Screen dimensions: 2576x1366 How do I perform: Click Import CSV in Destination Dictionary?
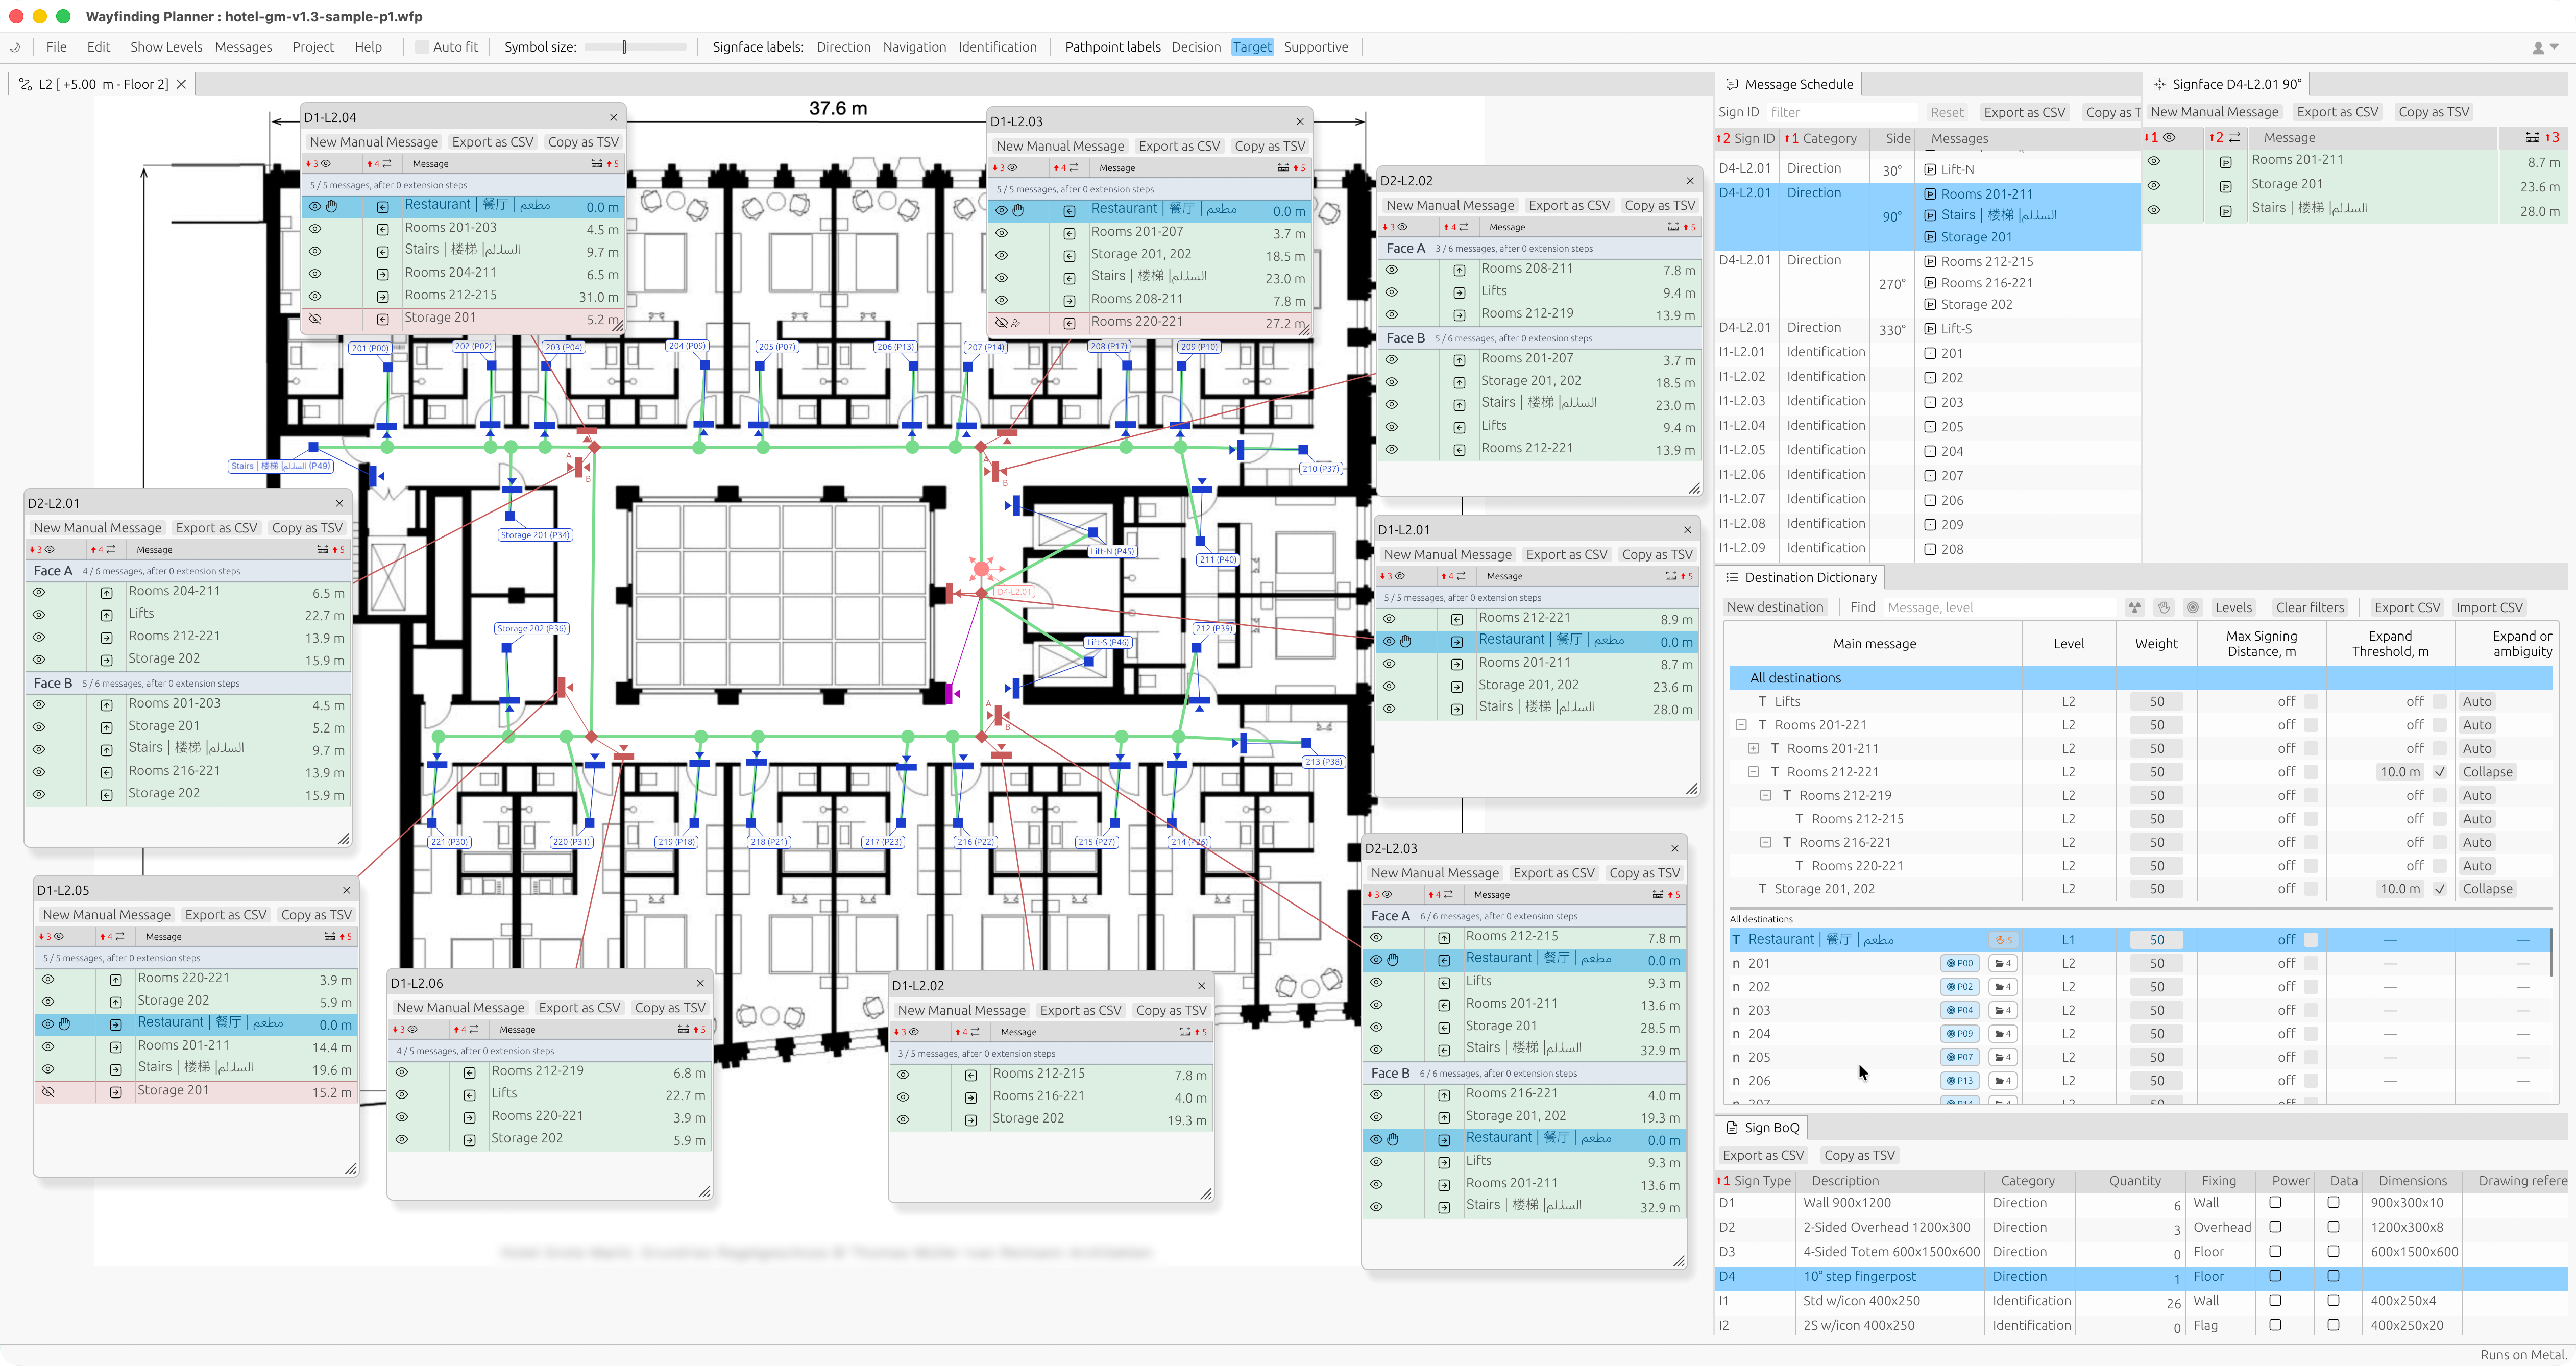point(2489,608)
